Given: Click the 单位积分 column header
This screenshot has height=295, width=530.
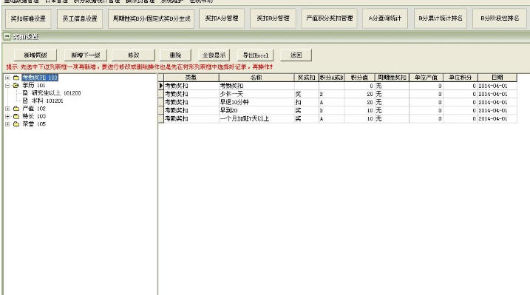Looking at the screenshot, I should (461, 78).
